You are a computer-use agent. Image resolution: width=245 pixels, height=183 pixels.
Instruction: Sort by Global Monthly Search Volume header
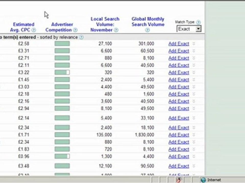point(148,22)
